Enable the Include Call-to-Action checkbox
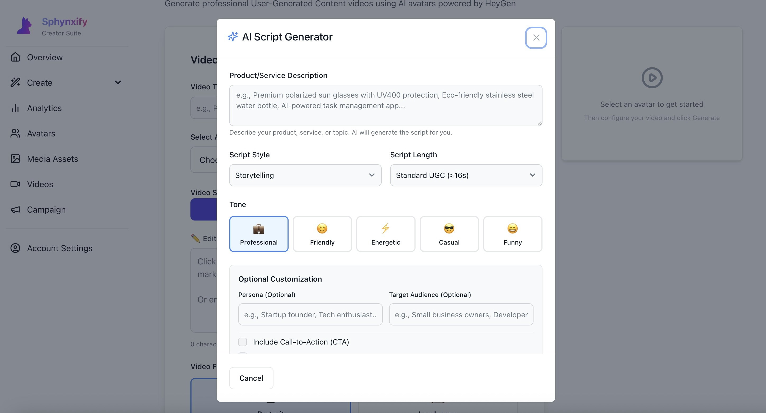Screen dimensions: 766x413 click(242, 342)
